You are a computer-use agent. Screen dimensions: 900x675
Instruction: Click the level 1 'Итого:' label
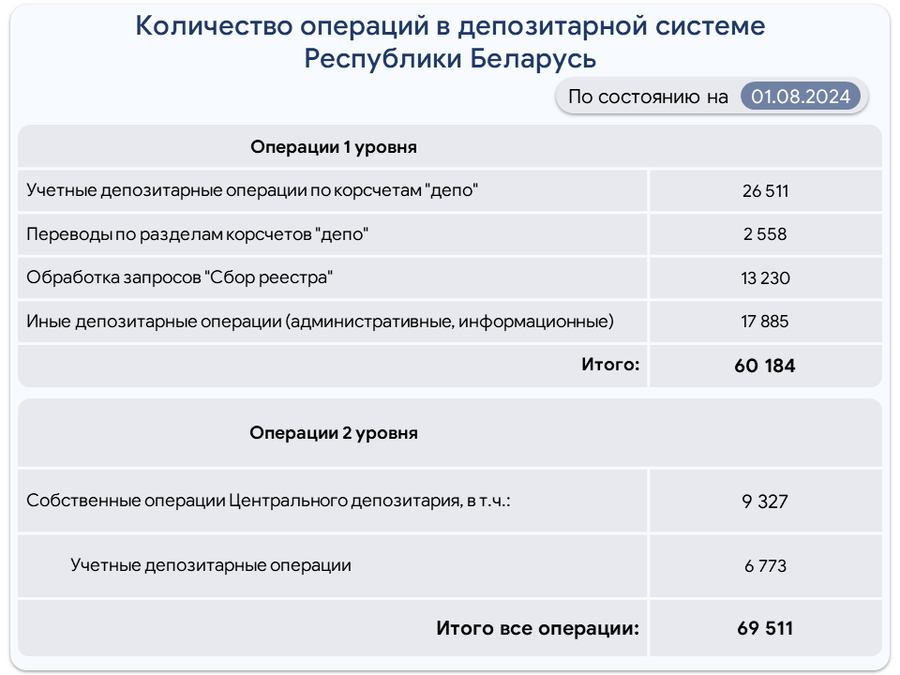coord(610,365)
